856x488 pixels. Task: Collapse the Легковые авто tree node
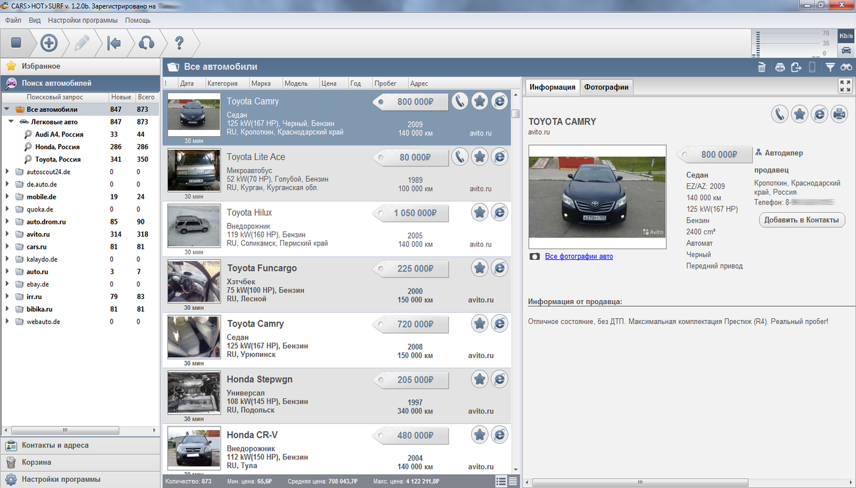tap(11, 122)
